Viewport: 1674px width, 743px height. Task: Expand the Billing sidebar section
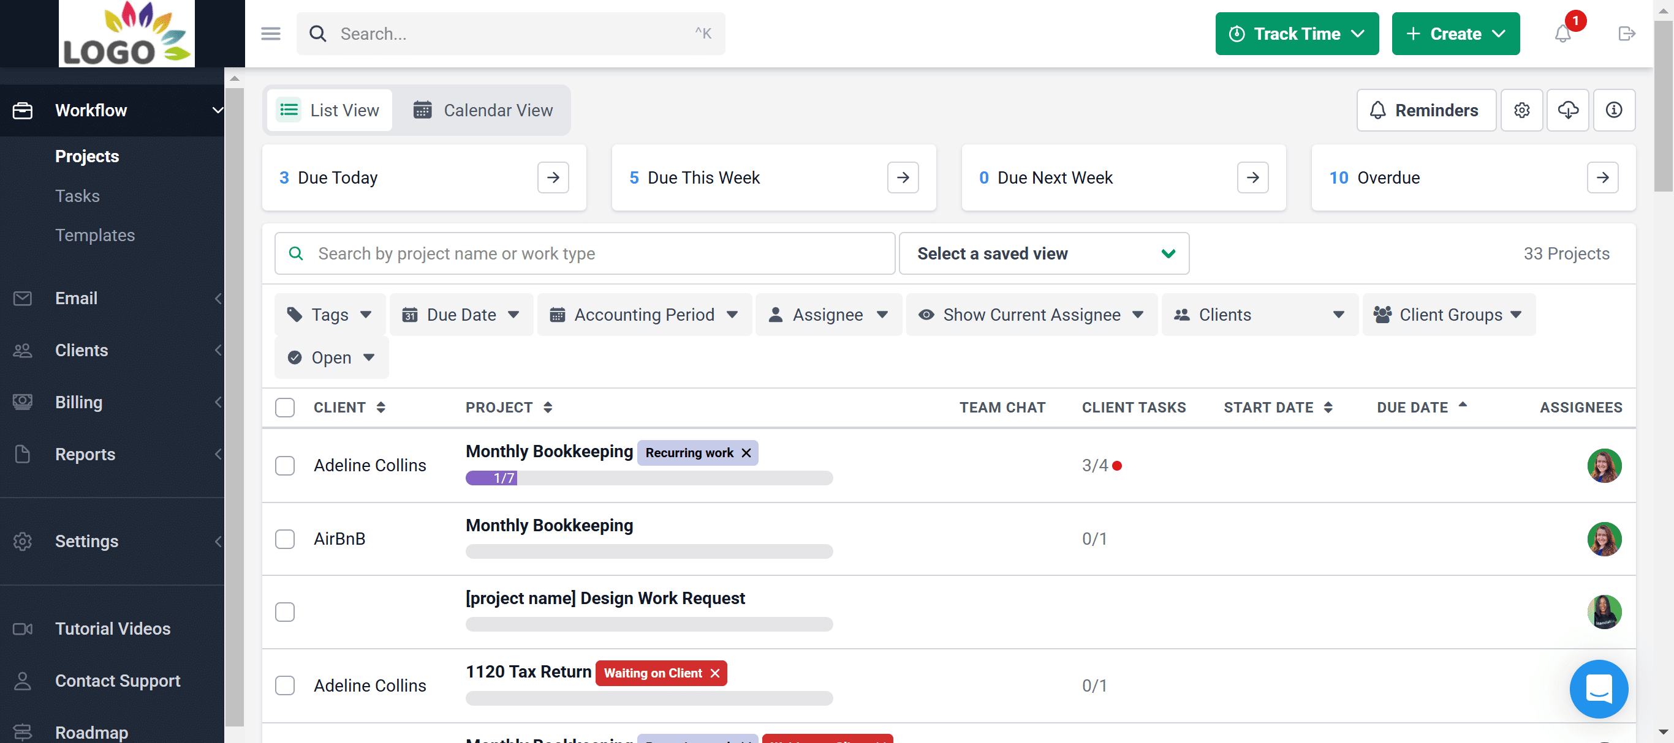(x=112, y=402)
